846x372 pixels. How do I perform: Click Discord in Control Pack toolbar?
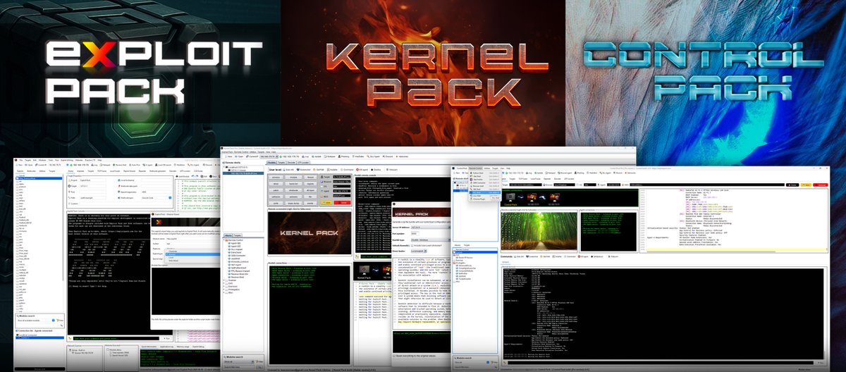click(x=618, y=173)
